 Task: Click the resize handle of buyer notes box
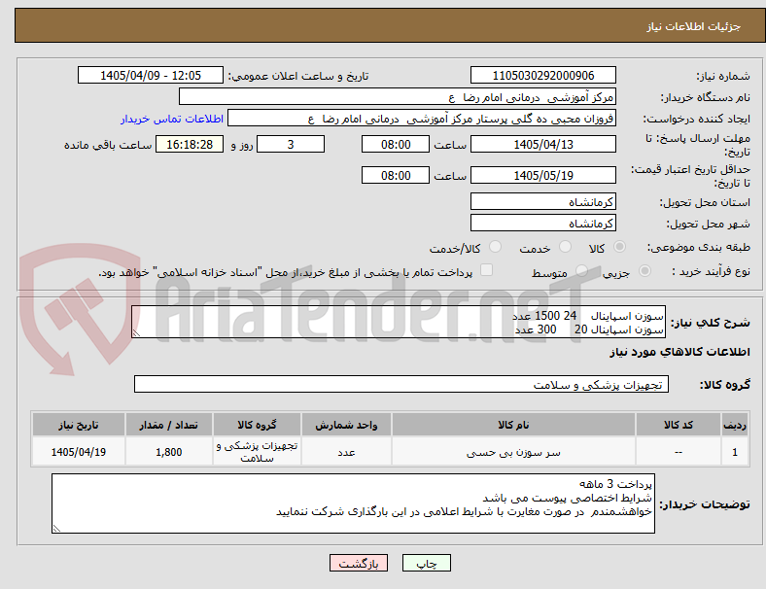pyautogui.click(x=56, y=529)
